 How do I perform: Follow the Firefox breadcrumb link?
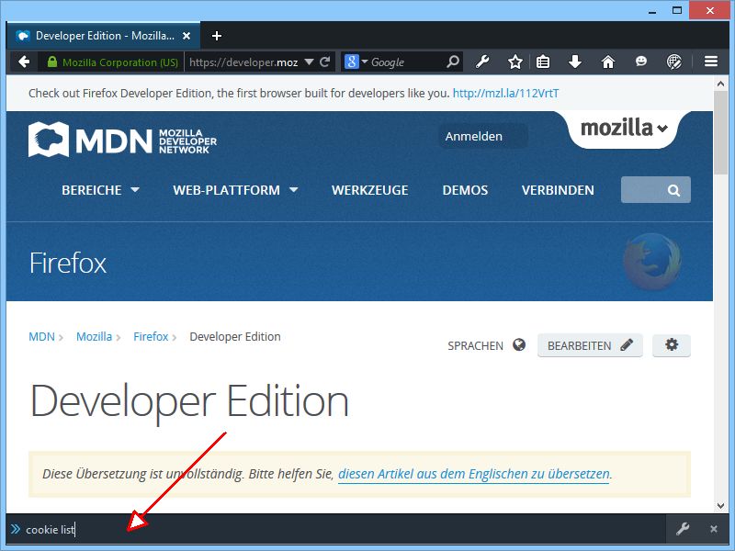(151, 336)
